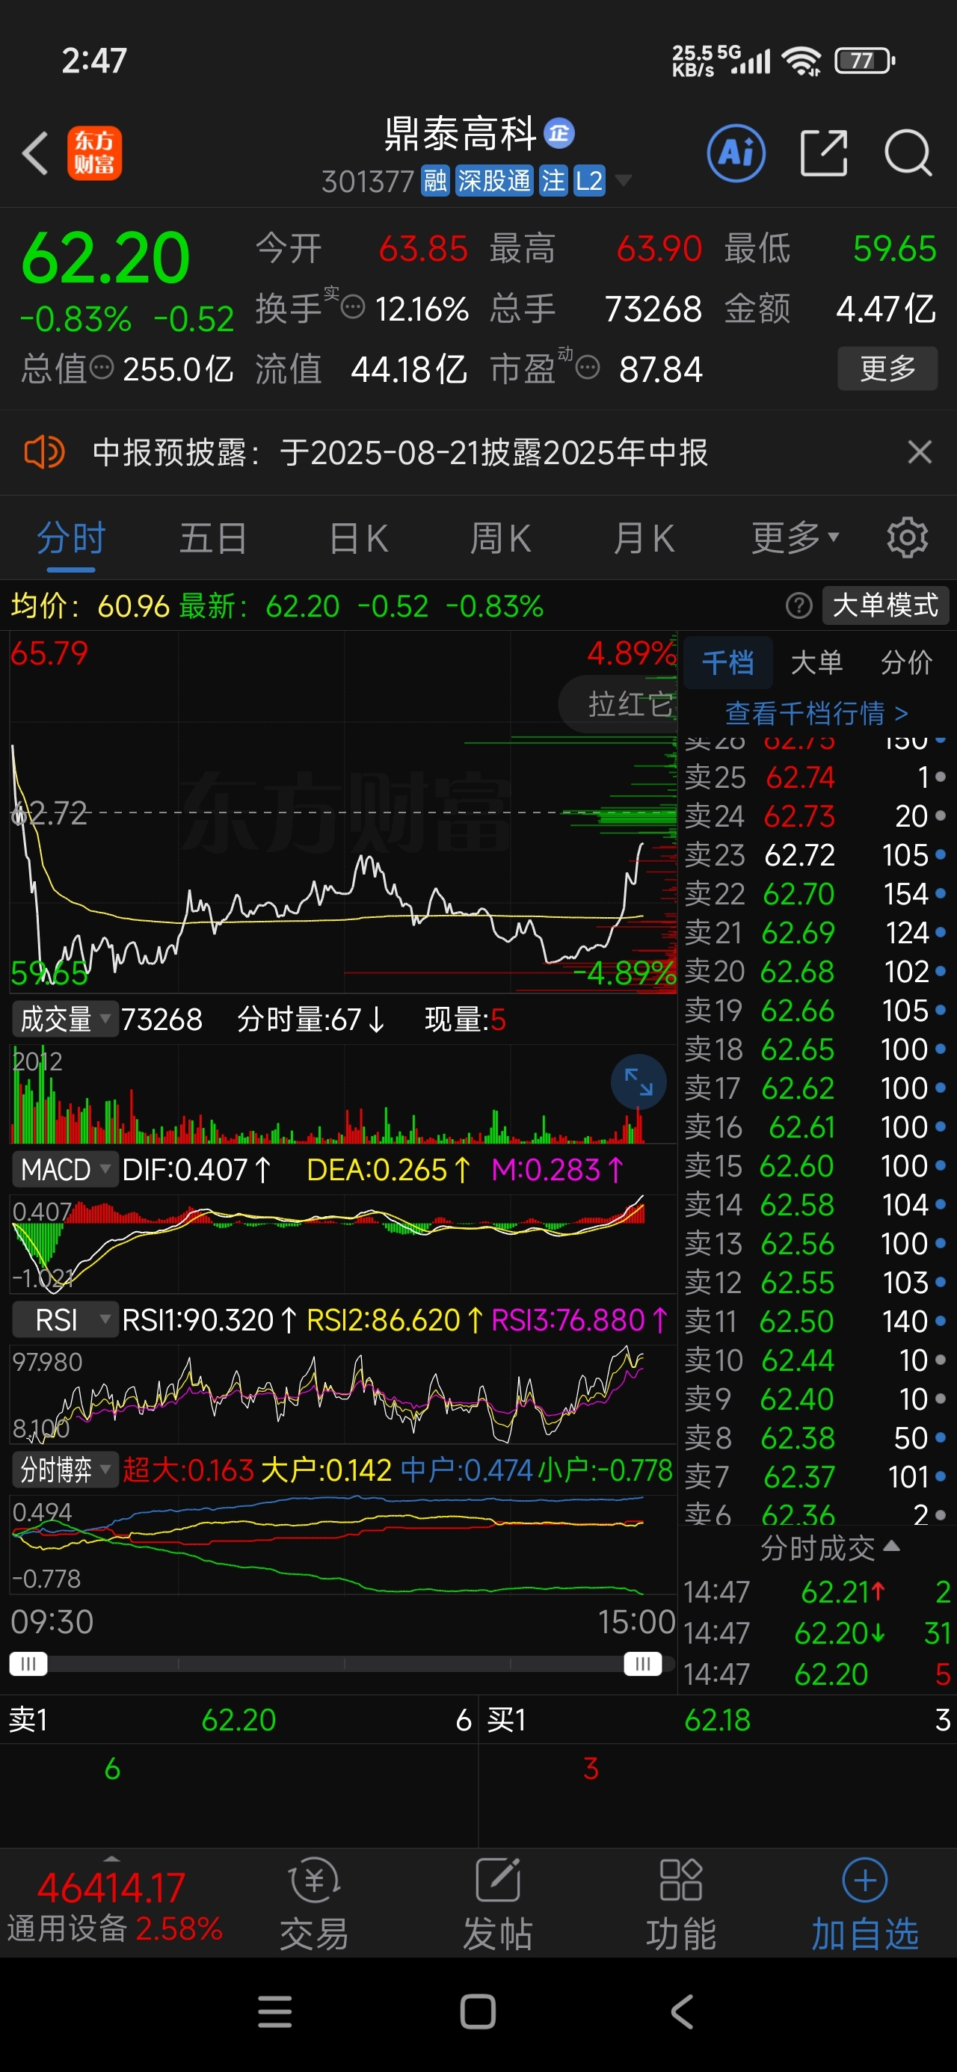Tap the share/export icon
The height and width of the screenshot is (2072, 957).
(824, 152)
